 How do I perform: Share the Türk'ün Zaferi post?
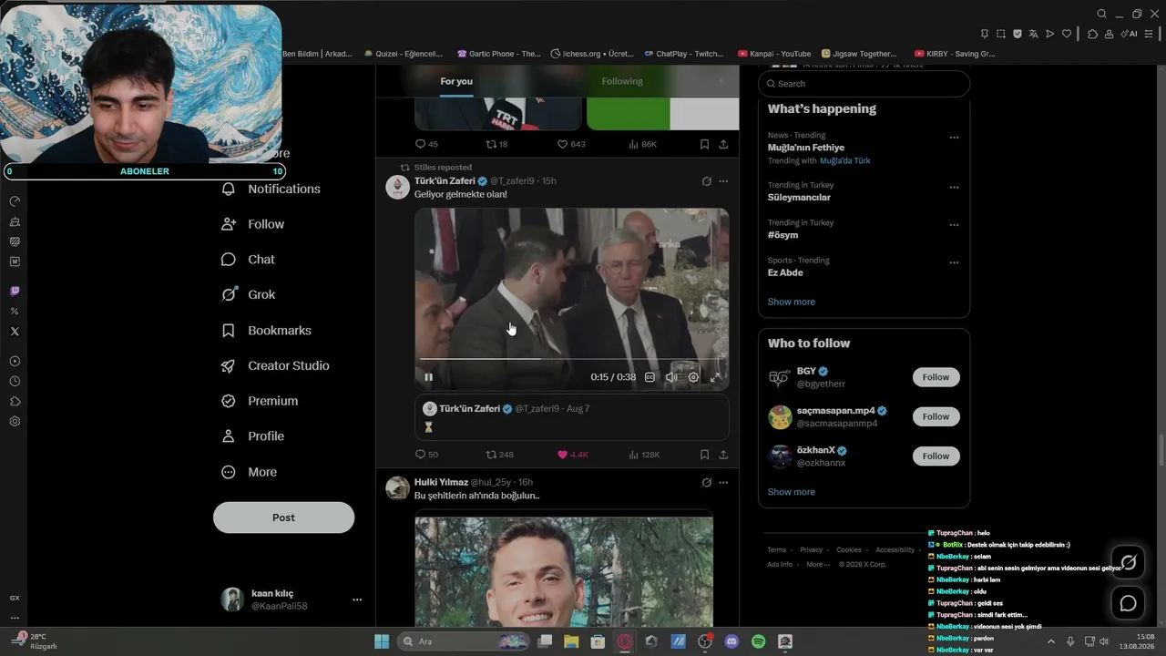tap(723, 455)
